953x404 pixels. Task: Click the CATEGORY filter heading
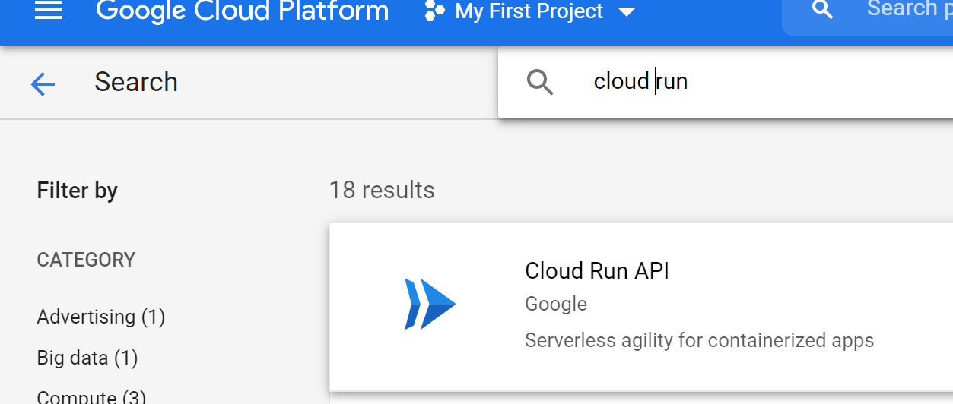(x=86, y=260)
